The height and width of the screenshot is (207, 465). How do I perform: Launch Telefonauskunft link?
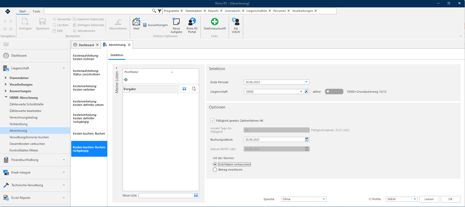pos(215,24)
